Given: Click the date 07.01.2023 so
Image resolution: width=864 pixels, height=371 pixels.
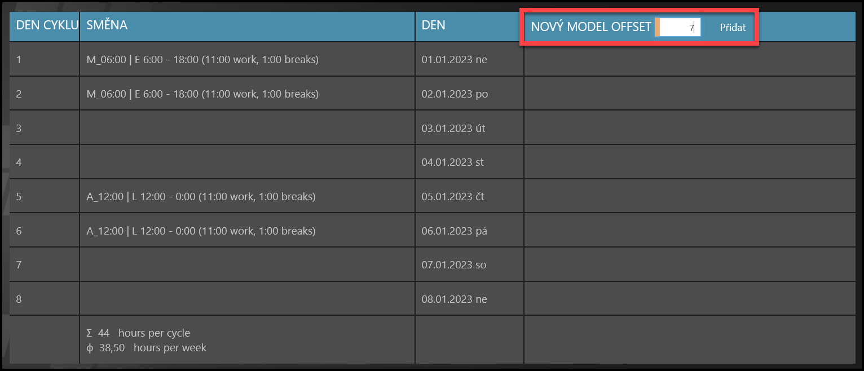Looking at the screenshot, I should click(x=453, y=265).
